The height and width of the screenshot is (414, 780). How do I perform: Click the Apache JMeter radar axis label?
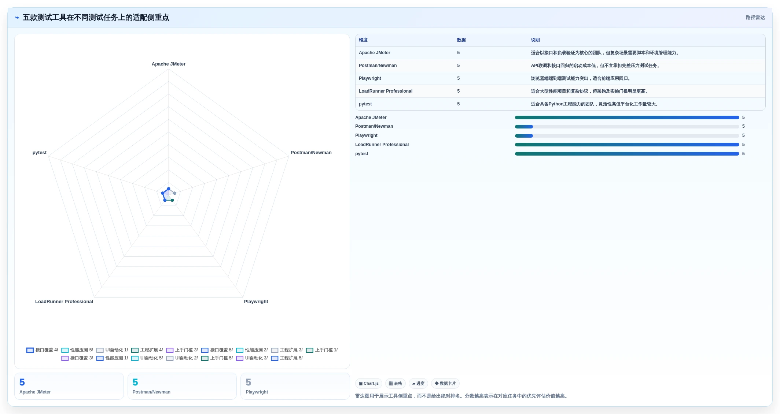pyautogui.click(x=169, y=64)
